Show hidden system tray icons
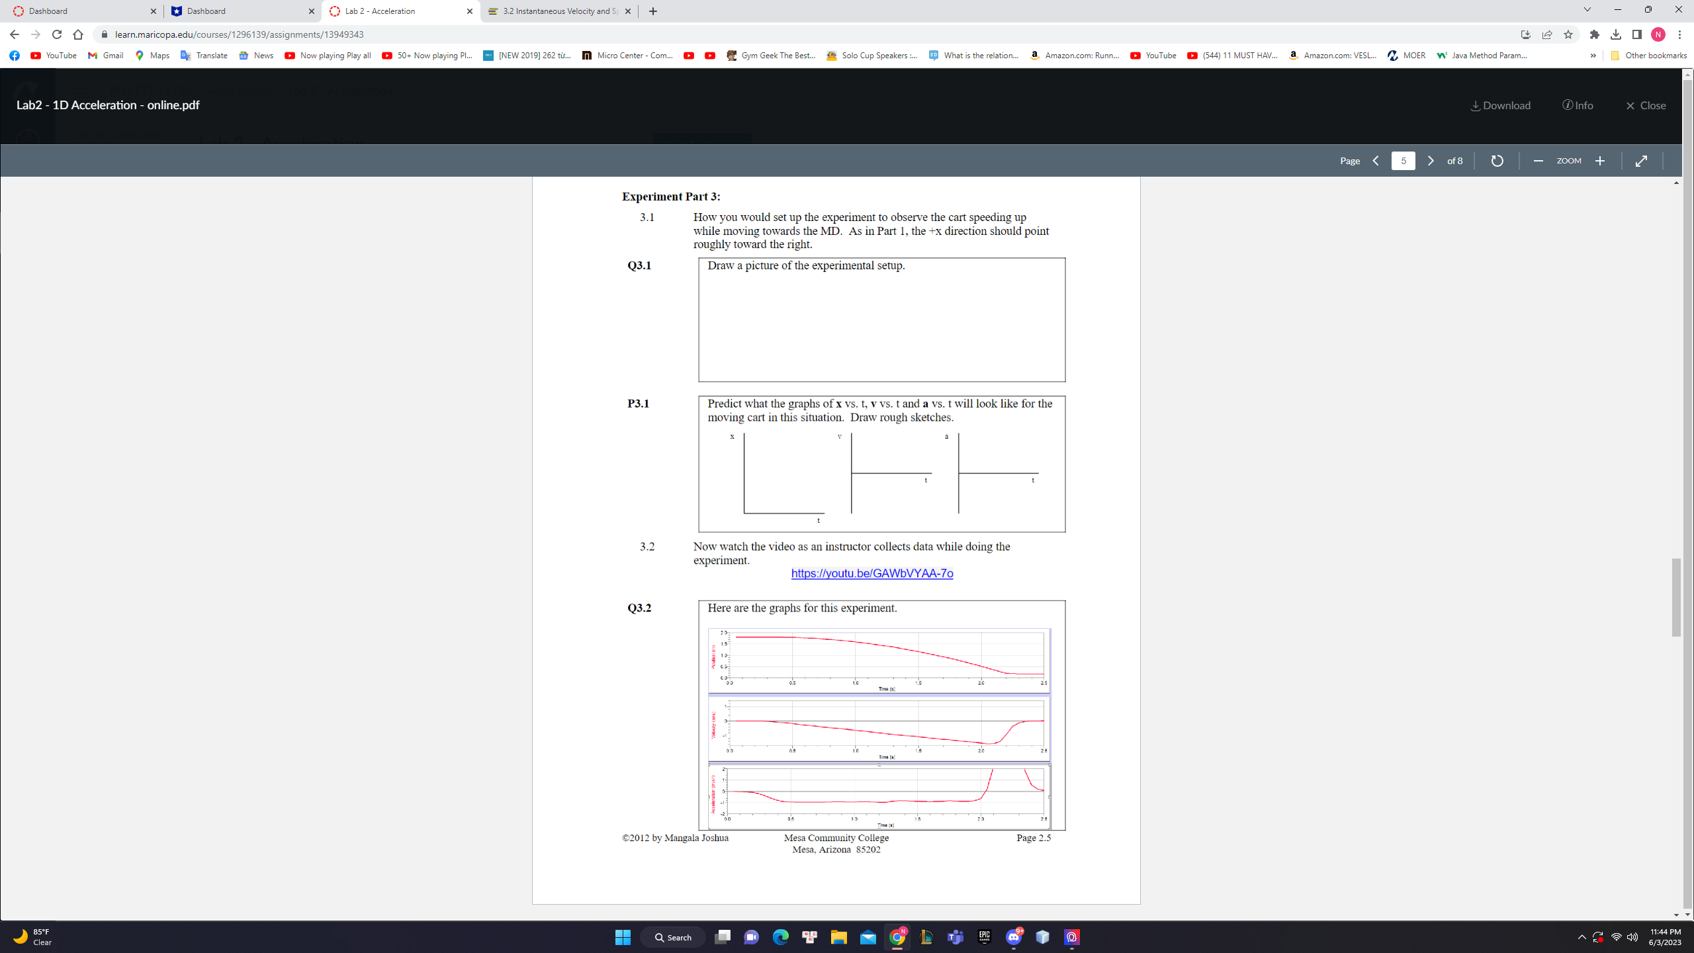 (x=1582, y=937)
